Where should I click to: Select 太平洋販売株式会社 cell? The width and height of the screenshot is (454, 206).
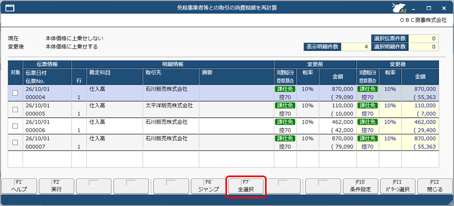(x=169, y=105)
